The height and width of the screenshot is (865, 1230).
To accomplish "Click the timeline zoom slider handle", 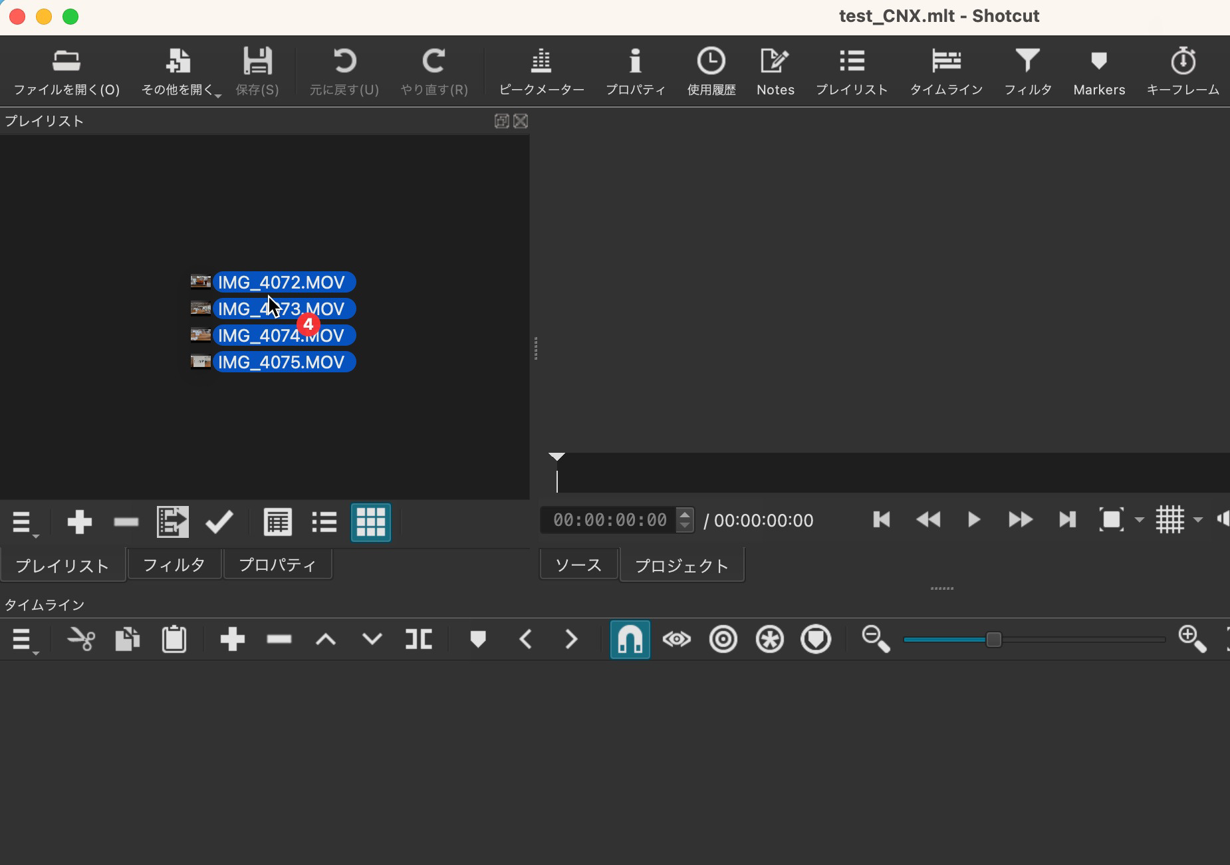I will click(993, 640).
